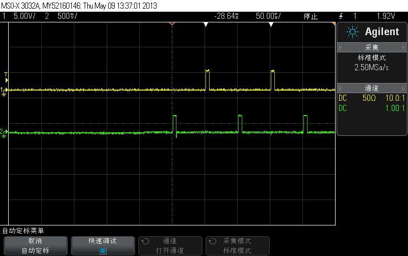Click channel 1 ground reference marker
The image size is (408, 256).
point(4,92)
